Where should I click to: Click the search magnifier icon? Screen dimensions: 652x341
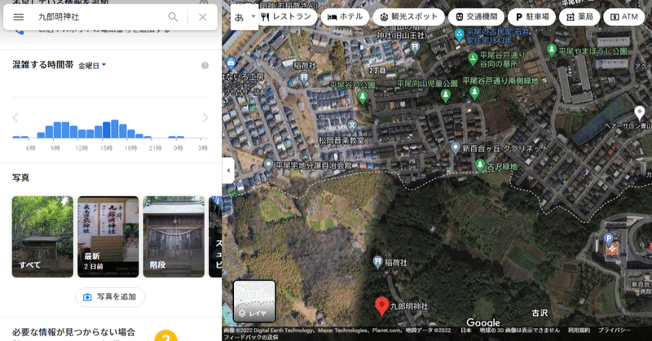pyautogui.click(x=173, y=17)
